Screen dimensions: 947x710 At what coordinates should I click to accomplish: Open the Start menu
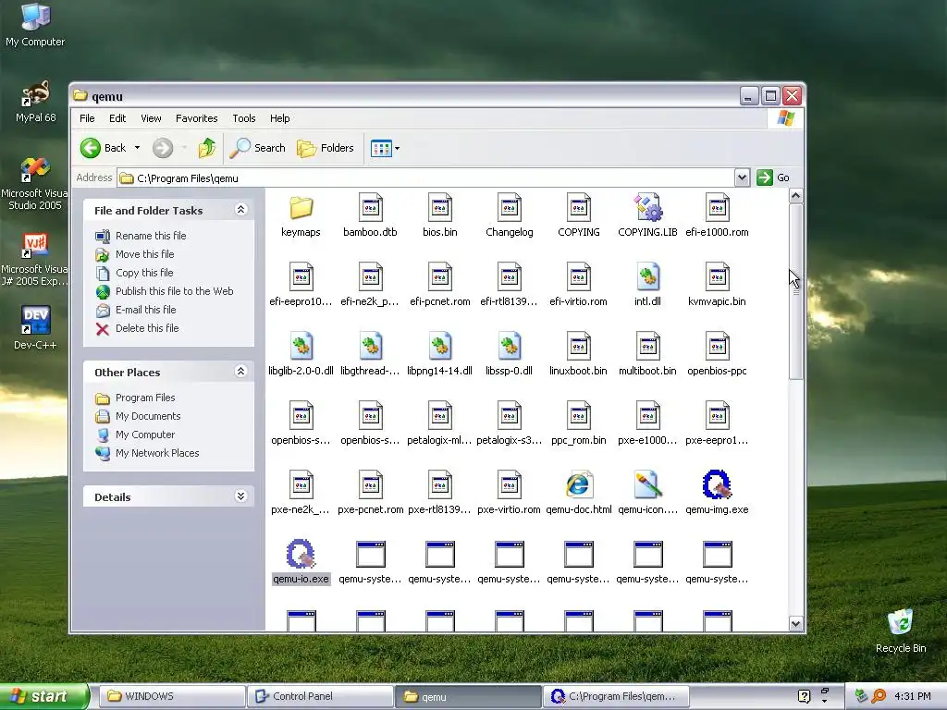tap(43, 696)
